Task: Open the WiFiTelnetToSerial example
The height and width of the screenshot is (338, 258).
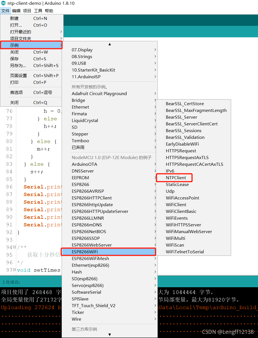Action: (193, 252)
